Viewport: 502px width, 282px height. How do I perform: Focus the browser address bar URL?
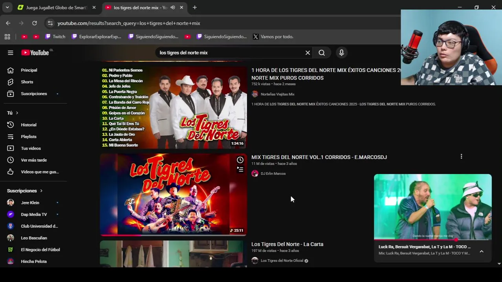[129, 23]
